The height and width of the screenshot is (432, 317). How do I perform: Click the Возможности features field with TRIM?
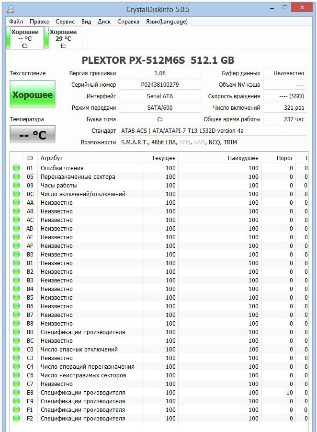(x=213, y=142)
